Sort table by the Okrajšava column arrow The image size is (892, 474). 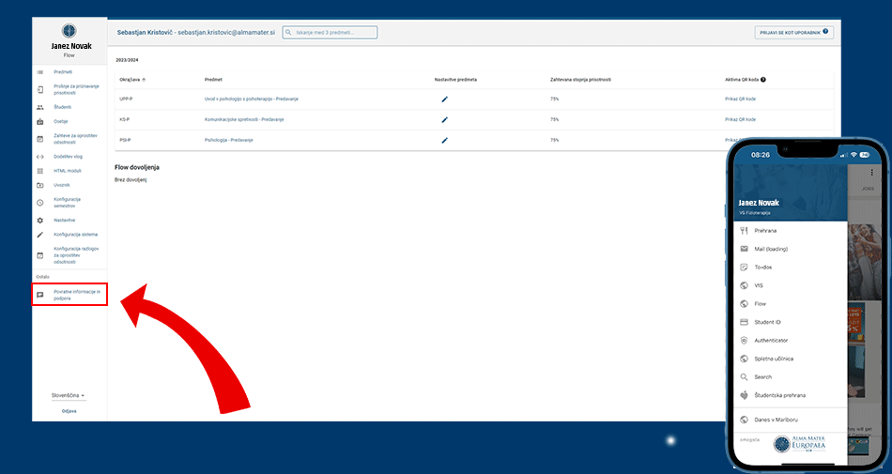coord(144,80)
